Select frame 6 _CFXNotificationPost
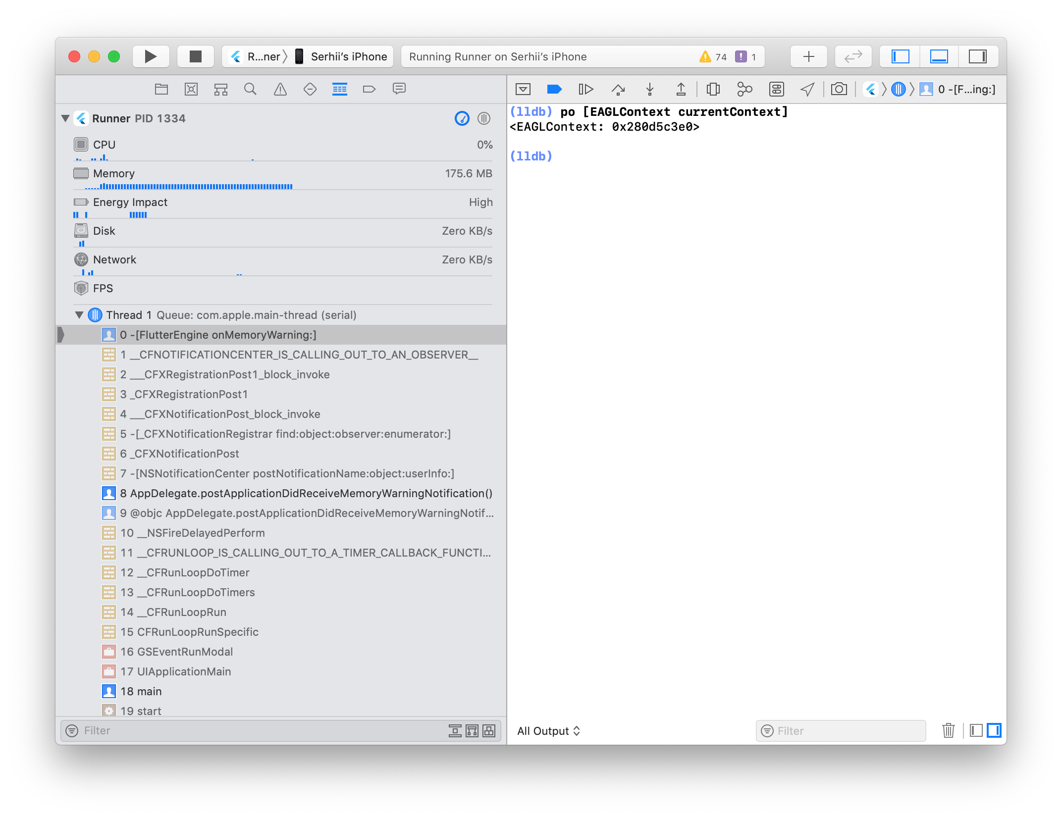 tap(281, 454)
